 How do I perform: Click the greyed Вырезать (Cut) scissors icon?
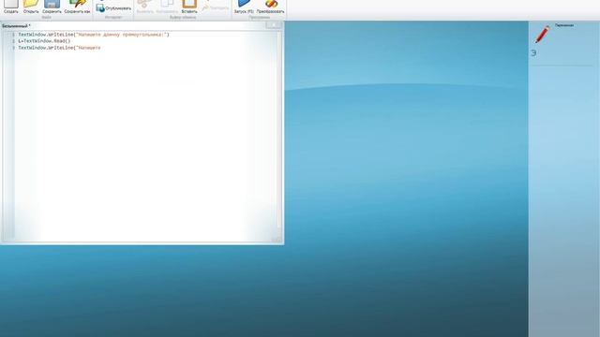click(x=145, y=7)
